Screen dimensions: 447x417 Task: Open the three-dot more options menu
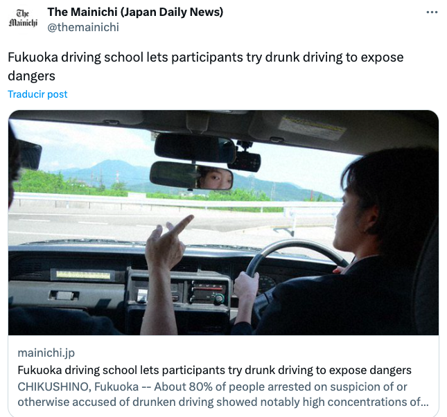pos(432,12)
